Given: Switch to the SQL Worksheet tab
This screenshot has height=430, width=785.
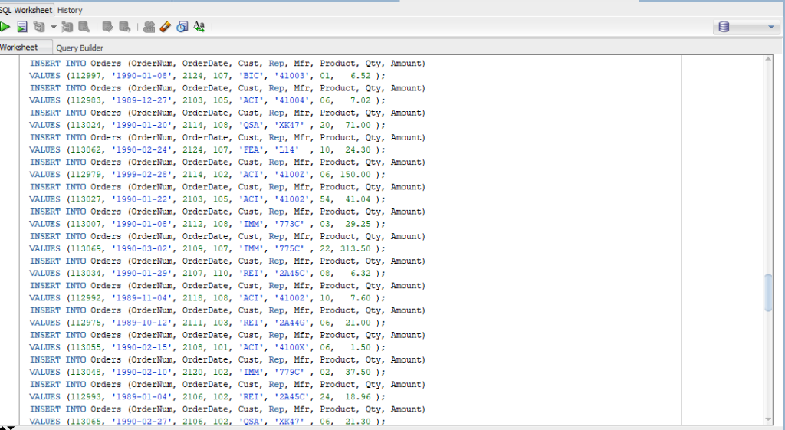Looking at the screenshot, I should click(x=26, y=10).
